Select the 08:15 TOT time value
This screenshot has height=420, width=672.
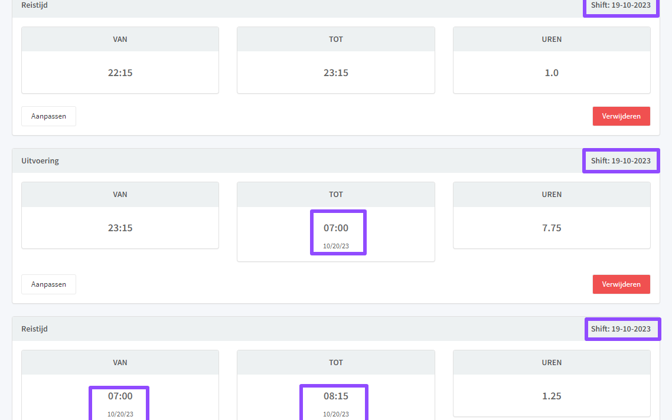pyautogui.click(x=336, y=396)
